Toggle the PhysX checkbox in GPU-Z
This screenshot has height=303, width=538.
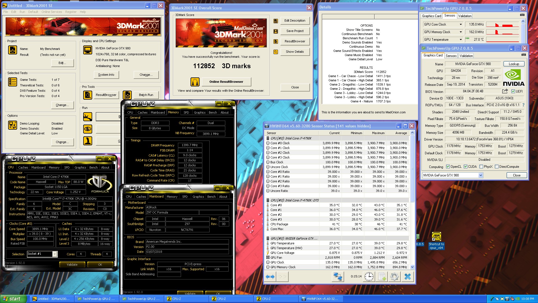coord(481,167)
